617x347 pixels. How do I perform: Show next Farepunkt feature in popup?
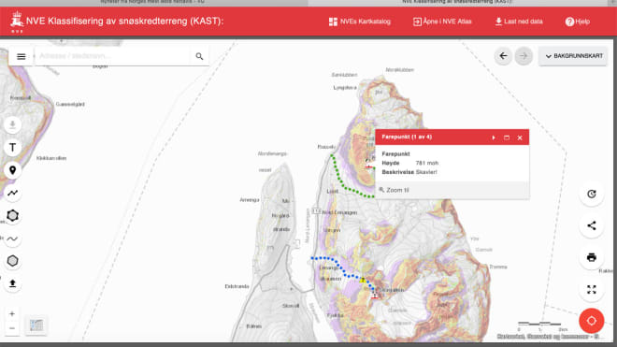[494, 137]
